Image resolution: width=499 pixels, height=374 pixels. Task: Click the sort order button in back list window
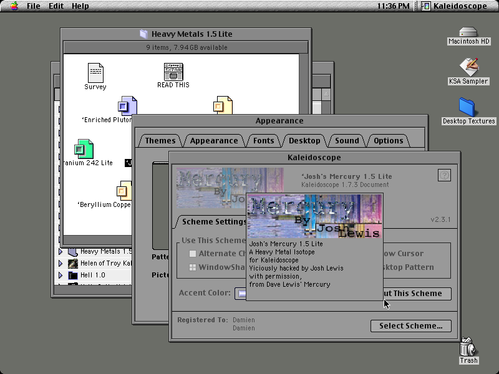(326, 94)
